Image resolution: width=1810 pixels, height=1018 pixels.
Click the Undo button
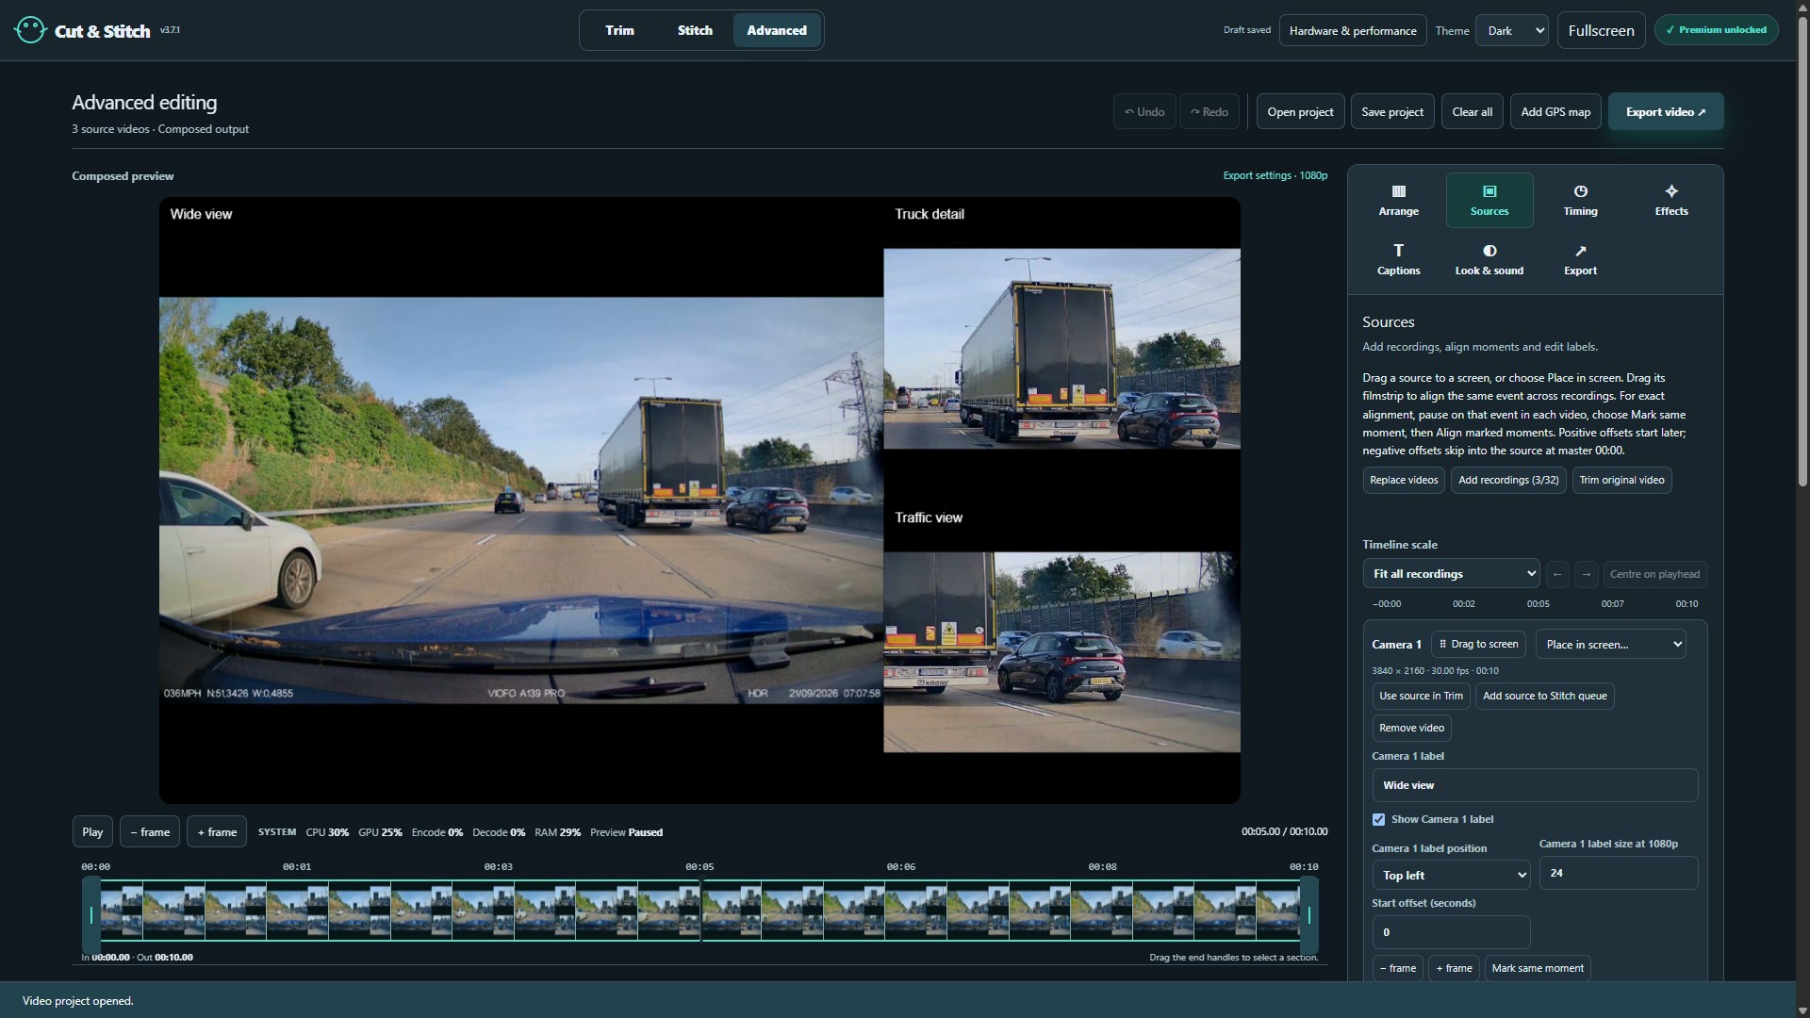coord(1144,111)
